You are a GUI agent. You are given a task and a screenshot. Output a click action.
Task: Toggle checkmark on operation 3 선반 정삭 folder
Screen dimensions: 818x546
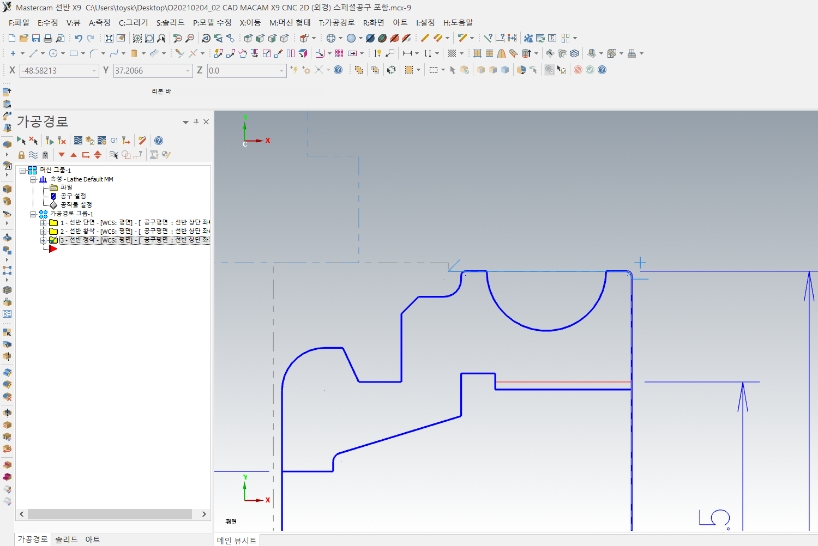click(53, 240)
